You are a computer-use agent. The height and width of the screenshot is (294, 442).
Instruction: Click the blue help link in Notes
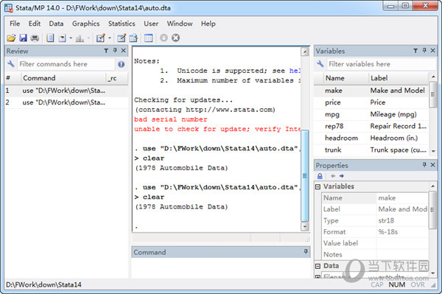point(295,71)
